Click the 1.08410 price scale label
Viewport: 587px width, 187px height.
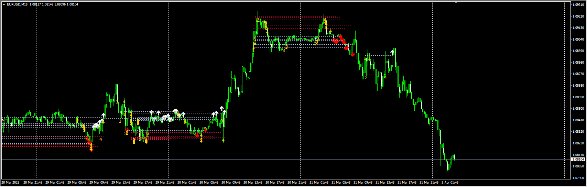pyautogui.click(x=578, y=120)
